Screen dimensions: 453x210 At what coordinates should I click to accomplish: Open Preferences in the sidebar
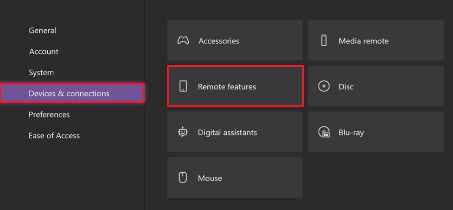pyautogui.click(x=49, y=114)
